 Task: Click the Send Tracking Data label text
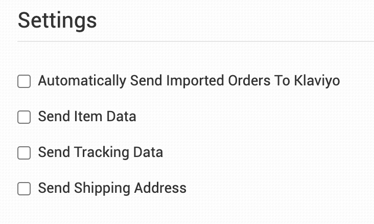(100, 152)
